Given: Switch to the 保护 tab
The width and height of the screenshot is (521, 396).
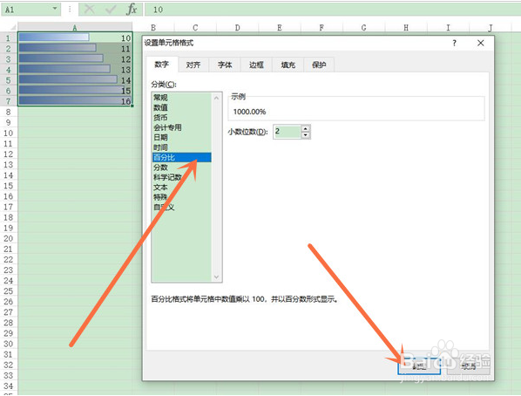Looking at the screenshot, I should pos(319,65).
